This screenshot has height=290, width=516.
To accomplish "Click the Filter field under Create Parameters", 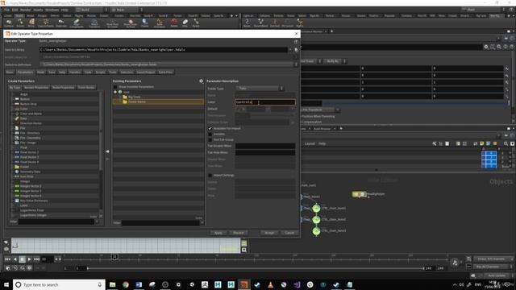I will pos(56,222).
